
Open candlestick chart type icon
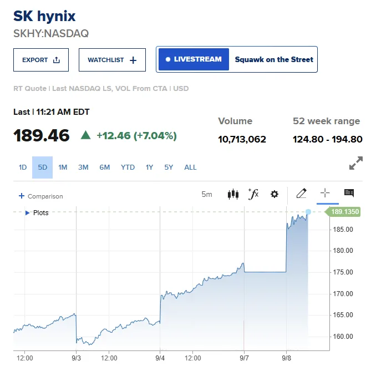tap(233, 194)
